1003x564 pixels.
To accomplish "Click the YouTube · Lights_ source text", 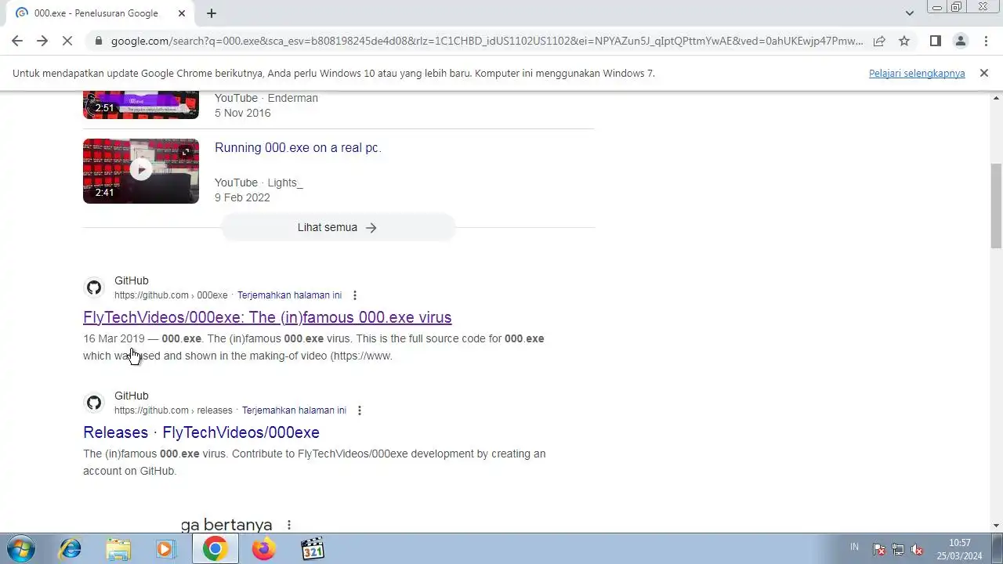I will pyautogui.click(x=259, y=183).
